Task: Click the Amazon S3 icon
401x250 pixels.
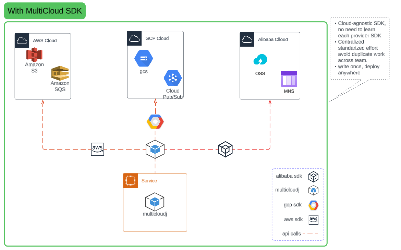Action: [x=34, y=55]
